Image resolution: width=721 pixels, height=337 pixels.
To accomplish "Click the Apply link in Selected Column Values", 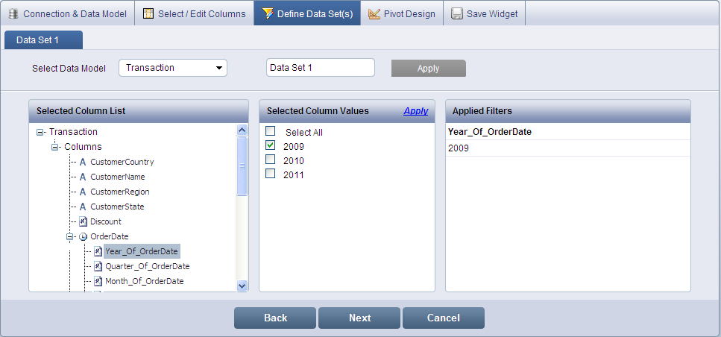I will [415, 111].
